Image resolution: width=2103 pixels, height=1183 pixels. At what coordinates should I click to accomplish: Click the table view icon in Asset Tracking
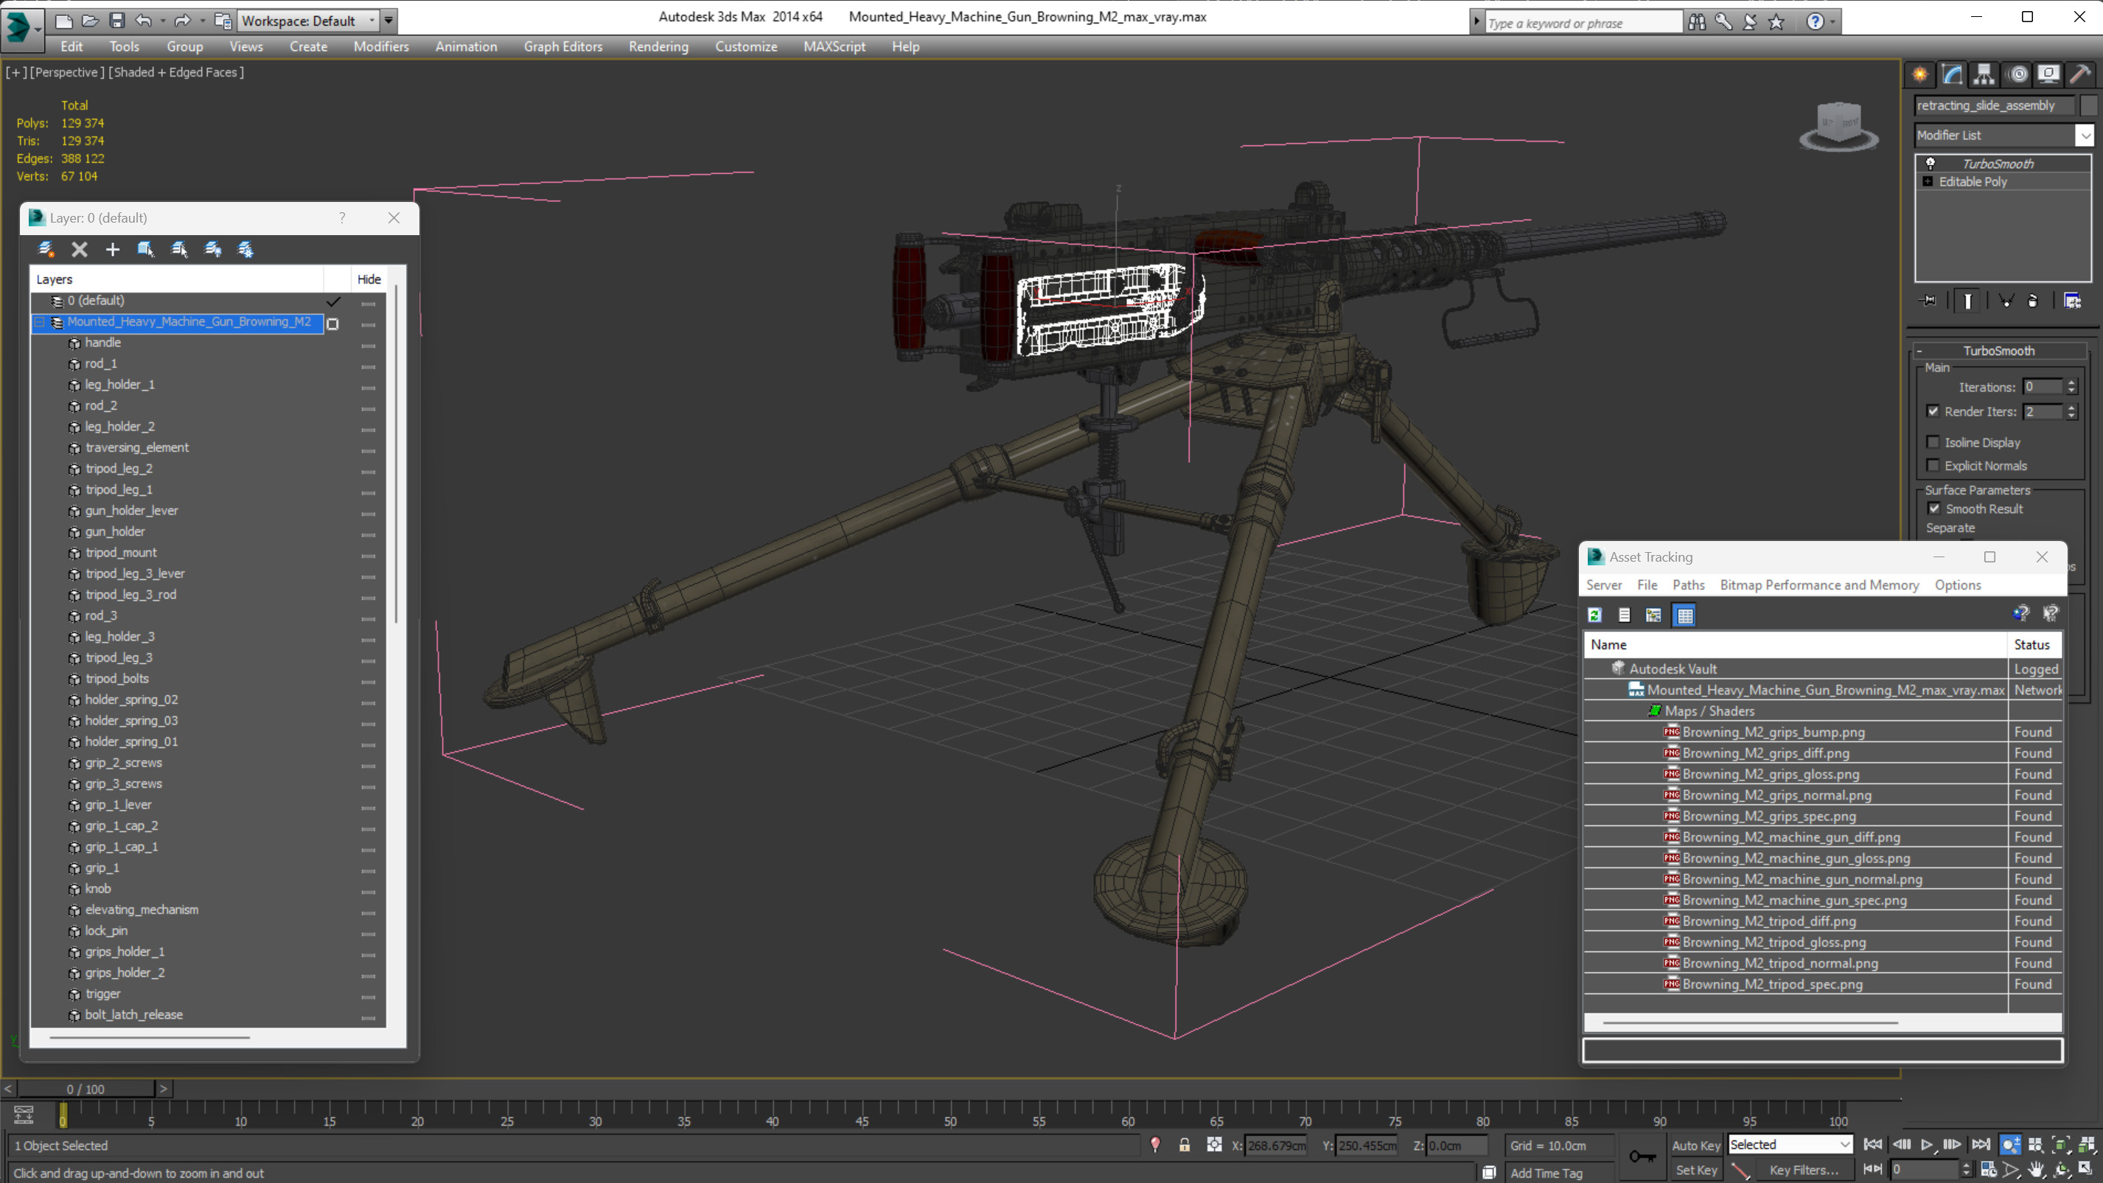(x=1685, y=615)
